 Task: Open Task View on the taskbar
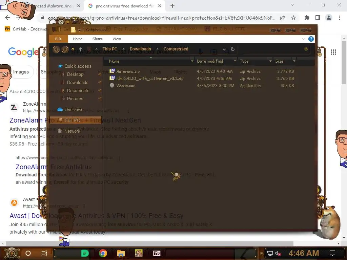44,253
